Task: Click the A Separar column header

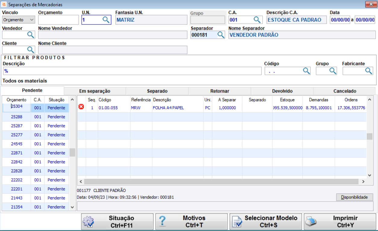Action: click(227, 100)
